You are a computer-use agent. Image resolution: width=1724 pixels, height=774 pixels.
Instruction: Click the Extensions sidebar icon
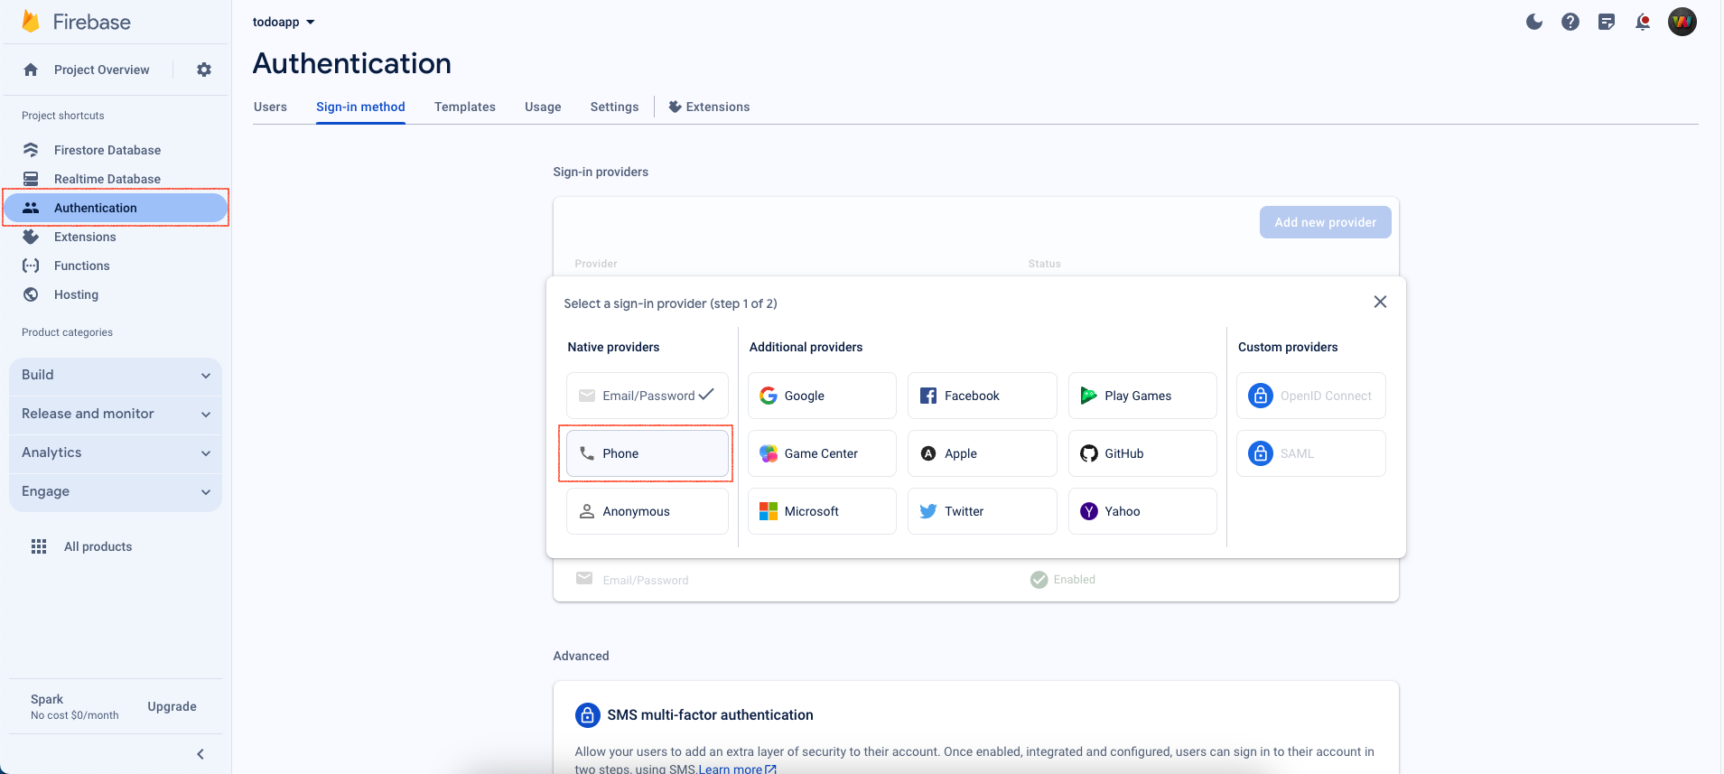pyautogui.click(x=31, y=237)
